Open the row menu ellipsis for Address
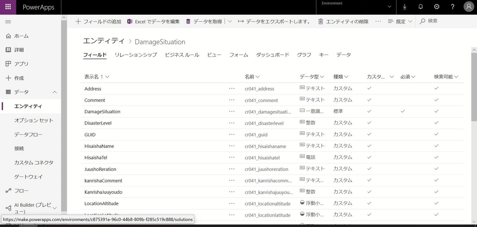Screen dimensions: 477x227 coord(232,89)
